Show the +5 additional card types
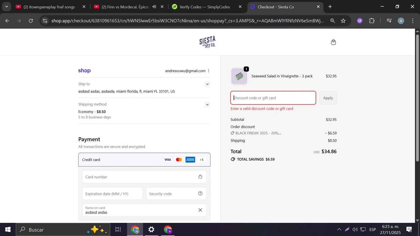Viewport: 420px width, 236px height. click(x=202, y=160)
